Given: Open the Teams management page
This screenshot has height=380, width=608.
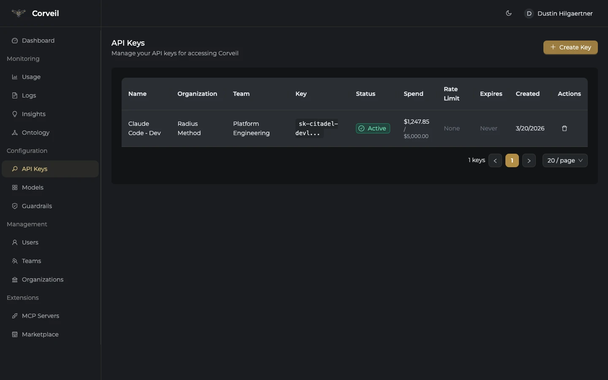Looking at the screenshot, I should coord(31,261).
